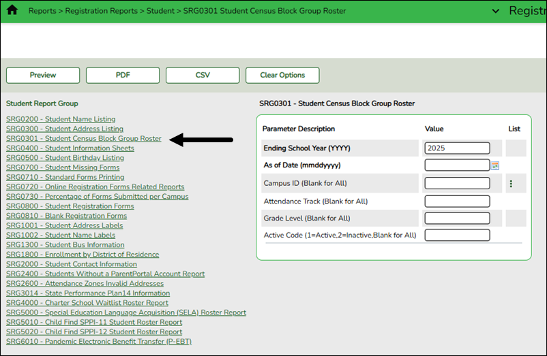Open SRG5020 Child Find SPPI-12 Roster

click(x=94, y=332)
